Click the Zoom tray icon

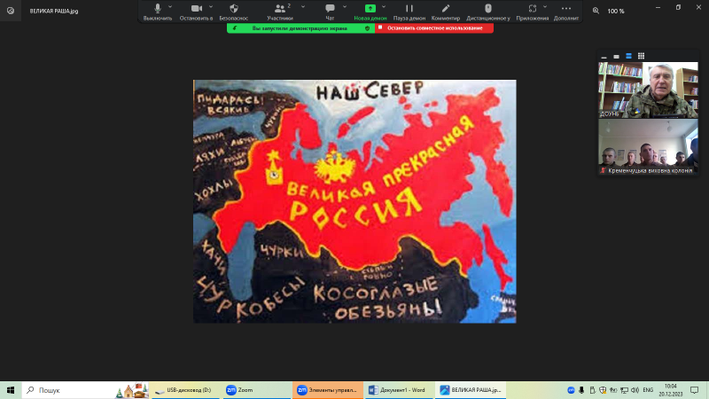point(571,390)
